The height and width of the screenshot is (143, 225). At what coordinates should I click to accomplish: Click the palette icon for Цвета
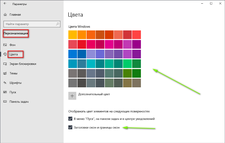point(5,54)
